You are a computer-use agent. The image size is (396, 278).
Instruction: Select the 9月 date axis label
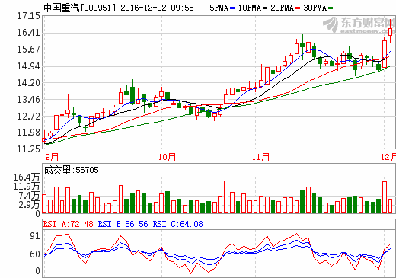pos(52,157)
